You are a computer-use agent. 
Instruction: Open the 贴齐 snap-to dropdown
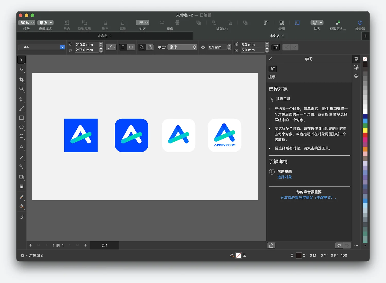tap(317, 23)
